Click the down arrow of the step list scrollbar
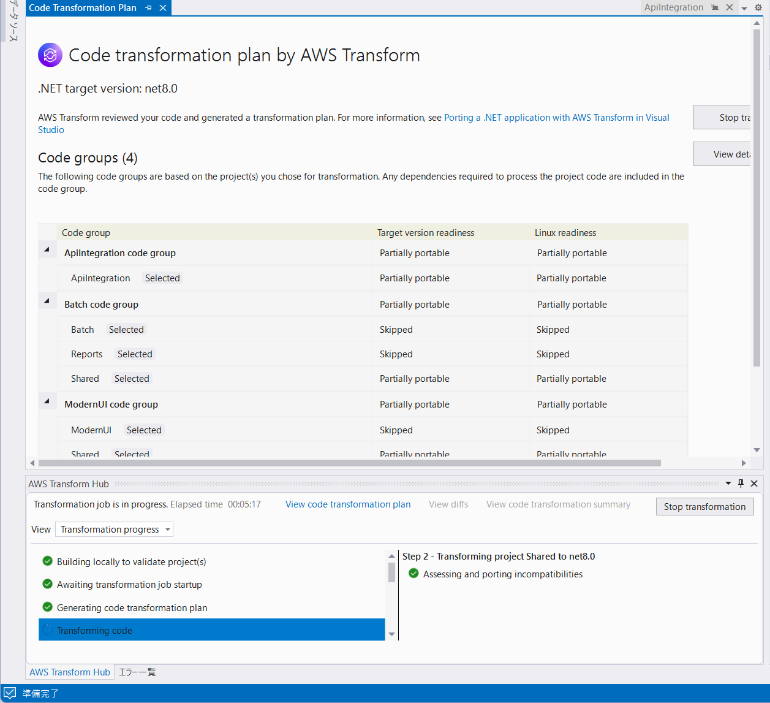Screen dimensions: 770x703 click(x=392, y=635)
